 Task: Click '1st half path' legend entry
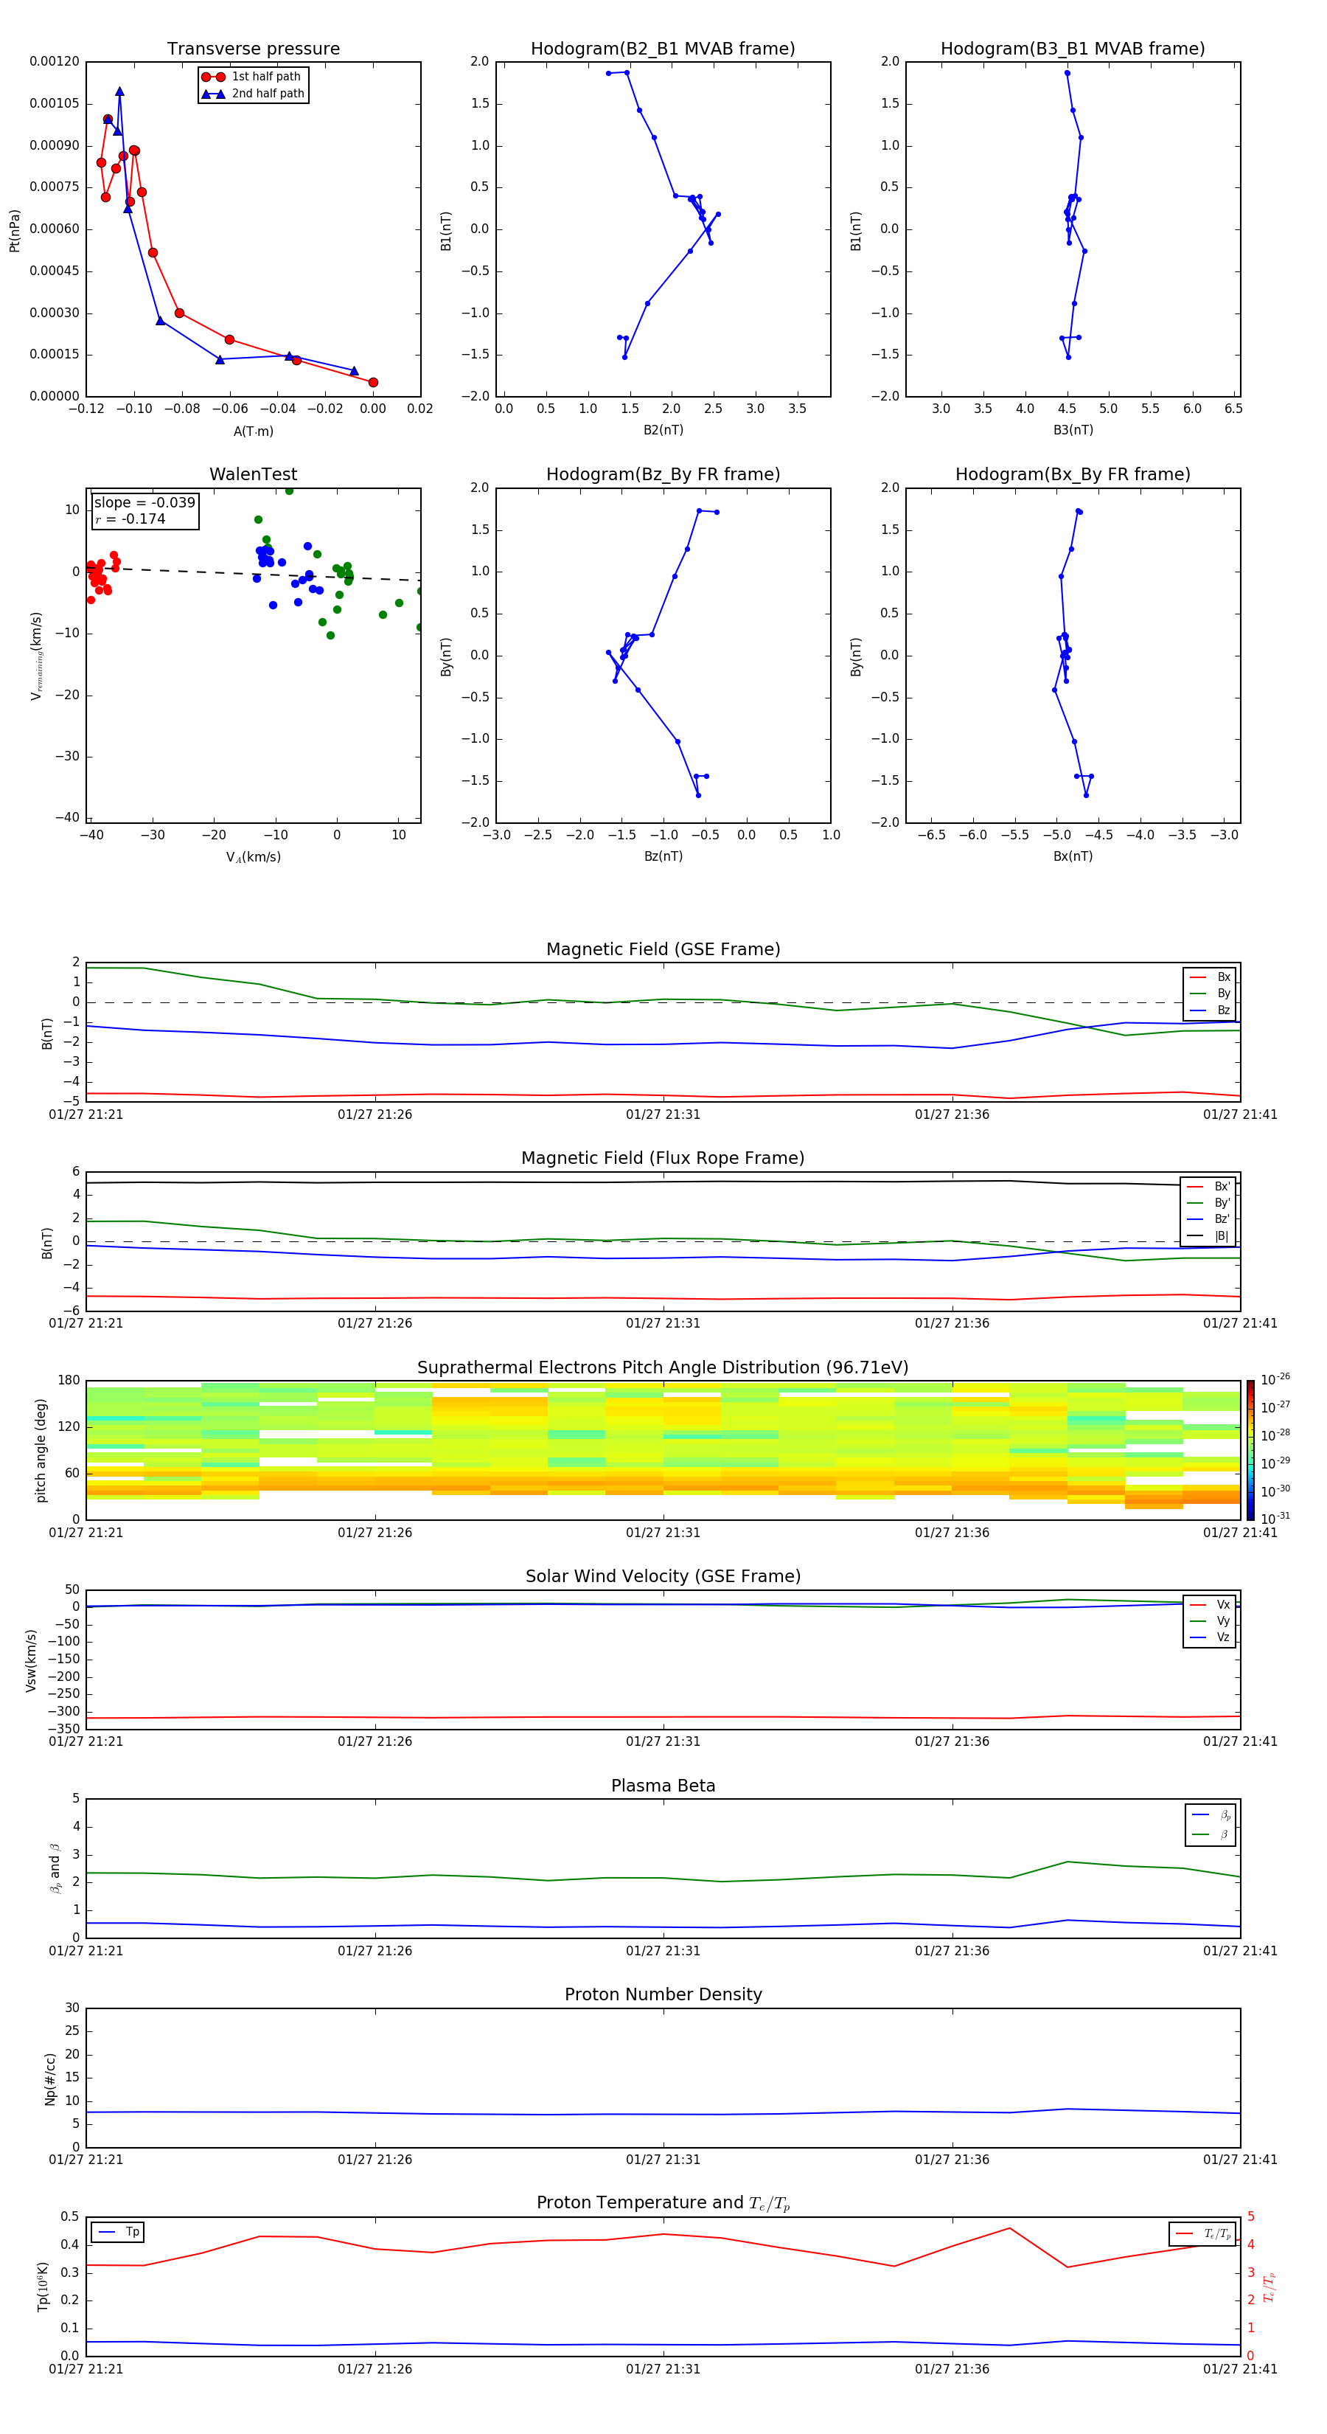[251, 77]
